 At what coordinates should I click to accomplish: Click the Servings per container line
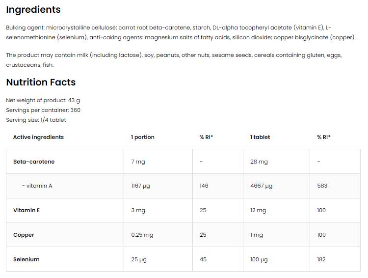[43, 110]
